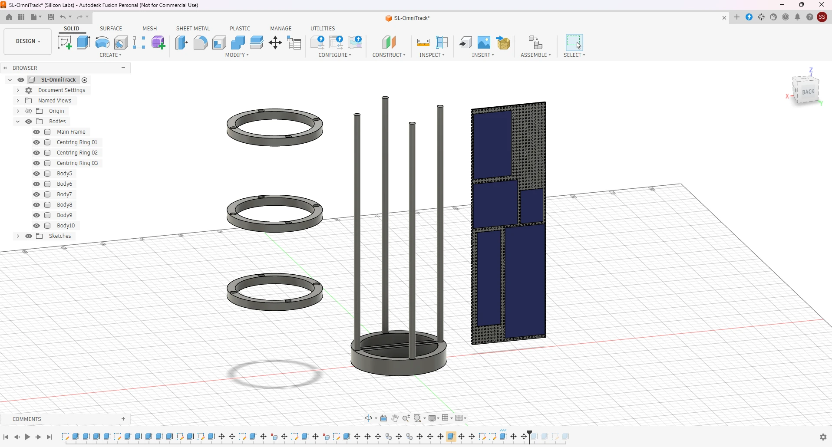Select the Revolve tool

102,43
